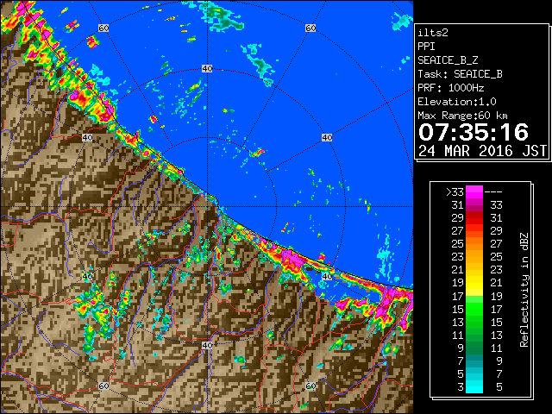
Task: Click the "Task: SEAICE_B" line
Action: pos(460,74)
